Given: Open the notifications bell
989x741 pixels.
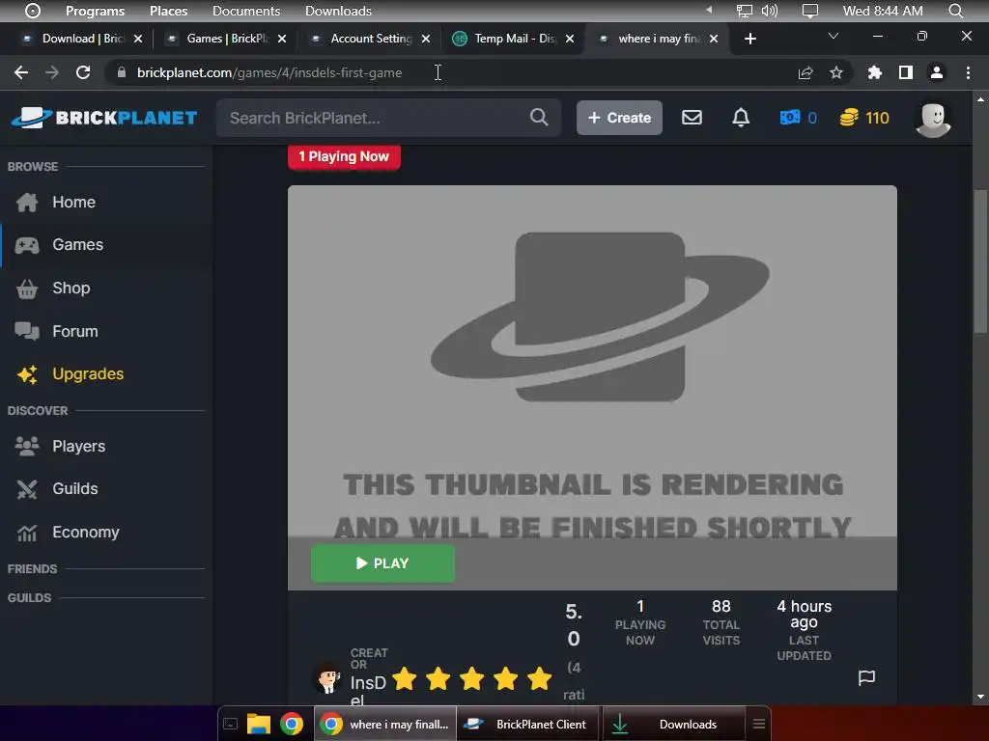Looking at the screenshot, I should (741, 117).
